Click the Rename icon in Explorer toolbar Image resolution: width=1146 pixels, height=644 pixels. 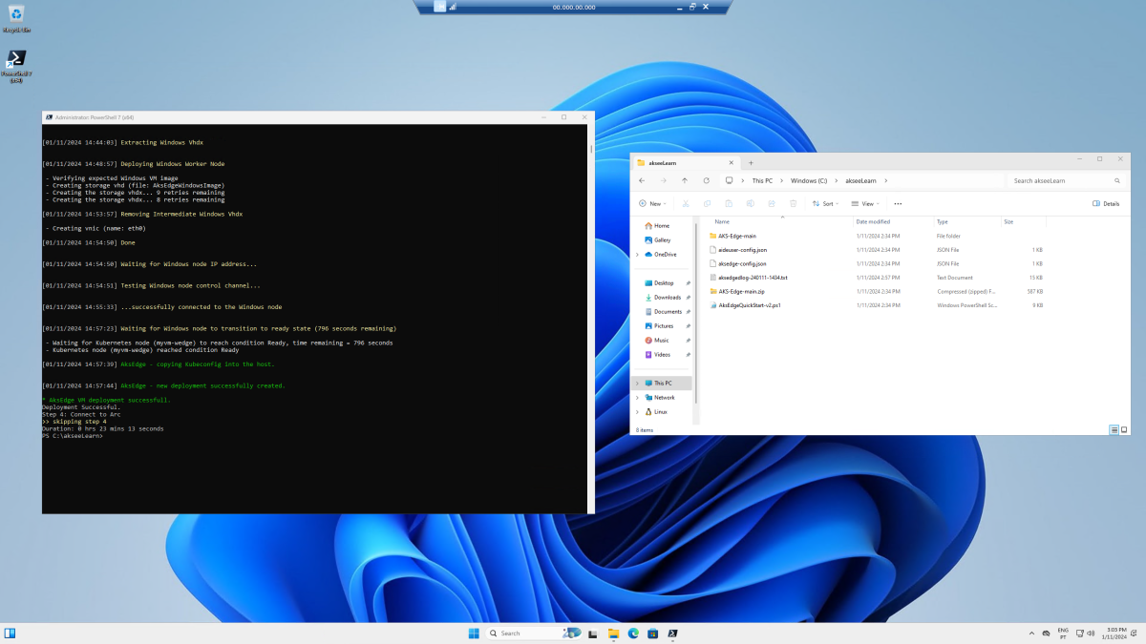pos(750,203)
